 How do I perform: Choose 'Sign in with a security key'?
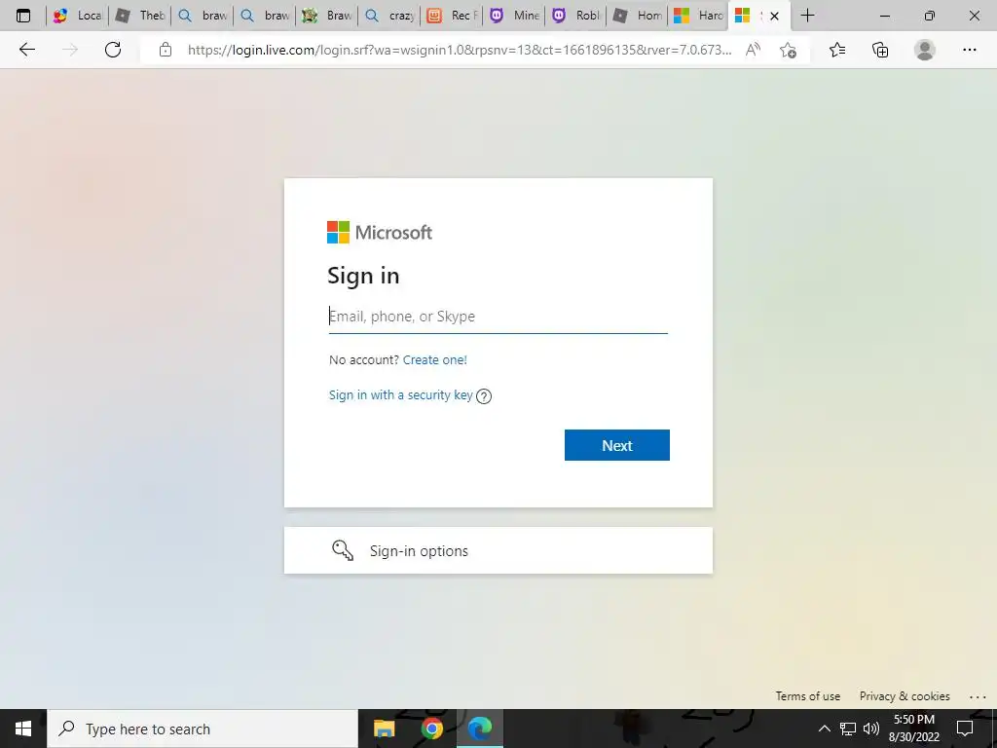400,395
